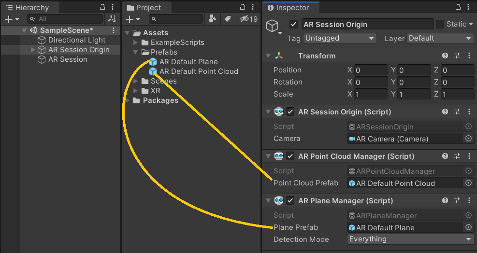Open Plane Prefab object picker
The width and height of the screenshot is (477, 253).
pyautogui.click(x=468, y=227)
